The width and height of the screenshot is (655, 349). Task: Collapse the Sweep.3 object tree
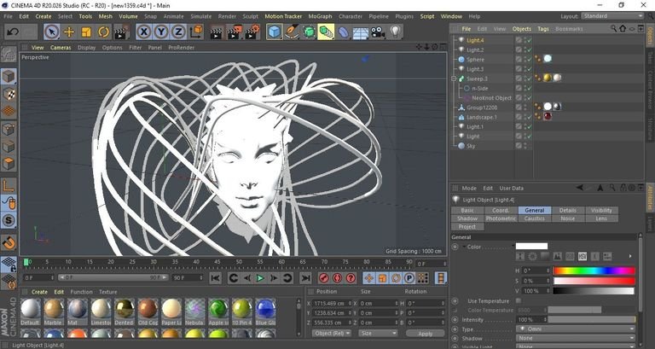[454, 79]
